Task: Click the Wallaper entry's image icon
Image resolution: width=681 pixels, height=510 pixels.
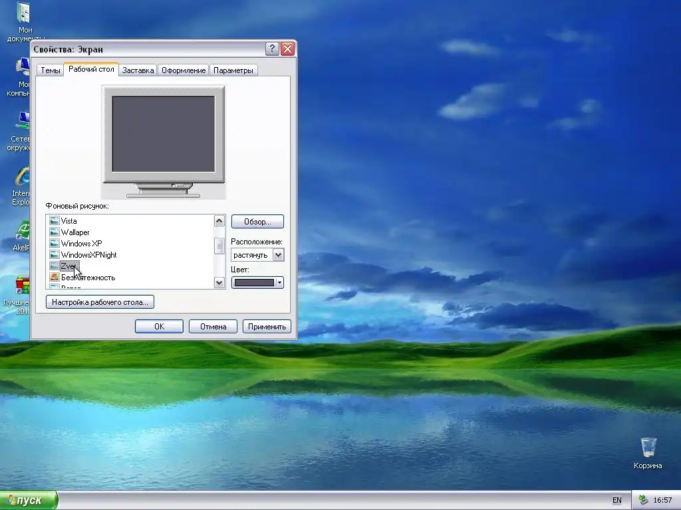Action: (x=55, y=232)
